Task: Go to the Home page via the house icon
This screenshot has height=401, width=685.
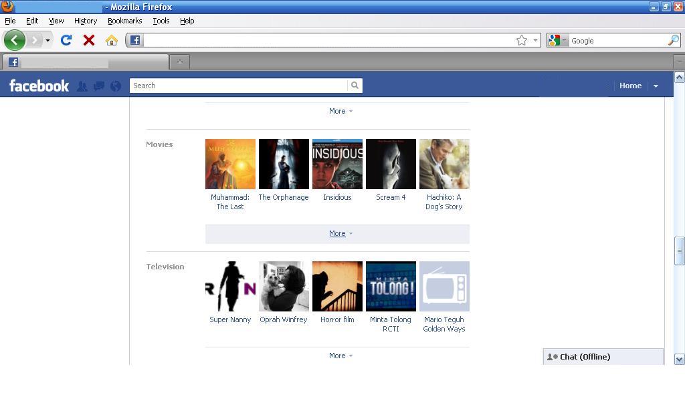Action: (112, 40)
